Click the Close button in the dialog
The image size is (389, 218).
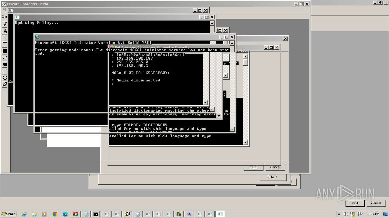[x=273, y=177]
